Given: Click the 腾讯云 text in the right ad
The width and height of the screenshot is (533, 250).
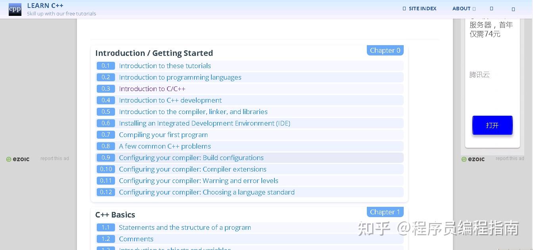Looking at the screenshot, I should [479, 74].
